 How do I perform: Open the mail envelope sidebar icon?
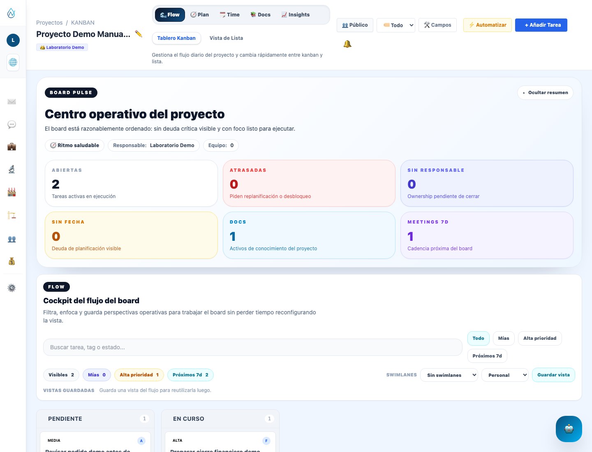(12, 101)
